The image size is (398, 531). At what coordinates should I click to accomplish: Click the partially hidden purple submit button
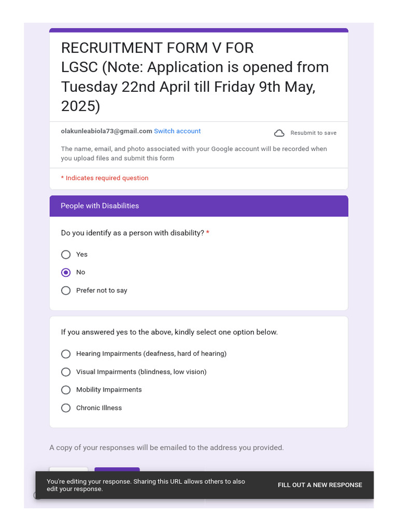point(117,469)
